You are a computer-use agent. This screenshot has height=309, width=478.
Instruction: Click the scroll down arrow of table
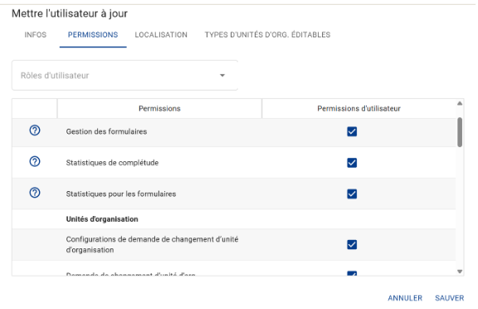click(x=460, y=271)
